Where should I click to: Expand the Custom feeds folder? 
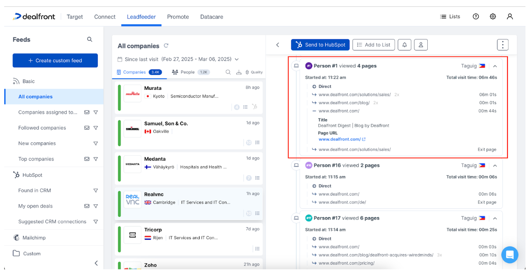click(x=27, y=254)
